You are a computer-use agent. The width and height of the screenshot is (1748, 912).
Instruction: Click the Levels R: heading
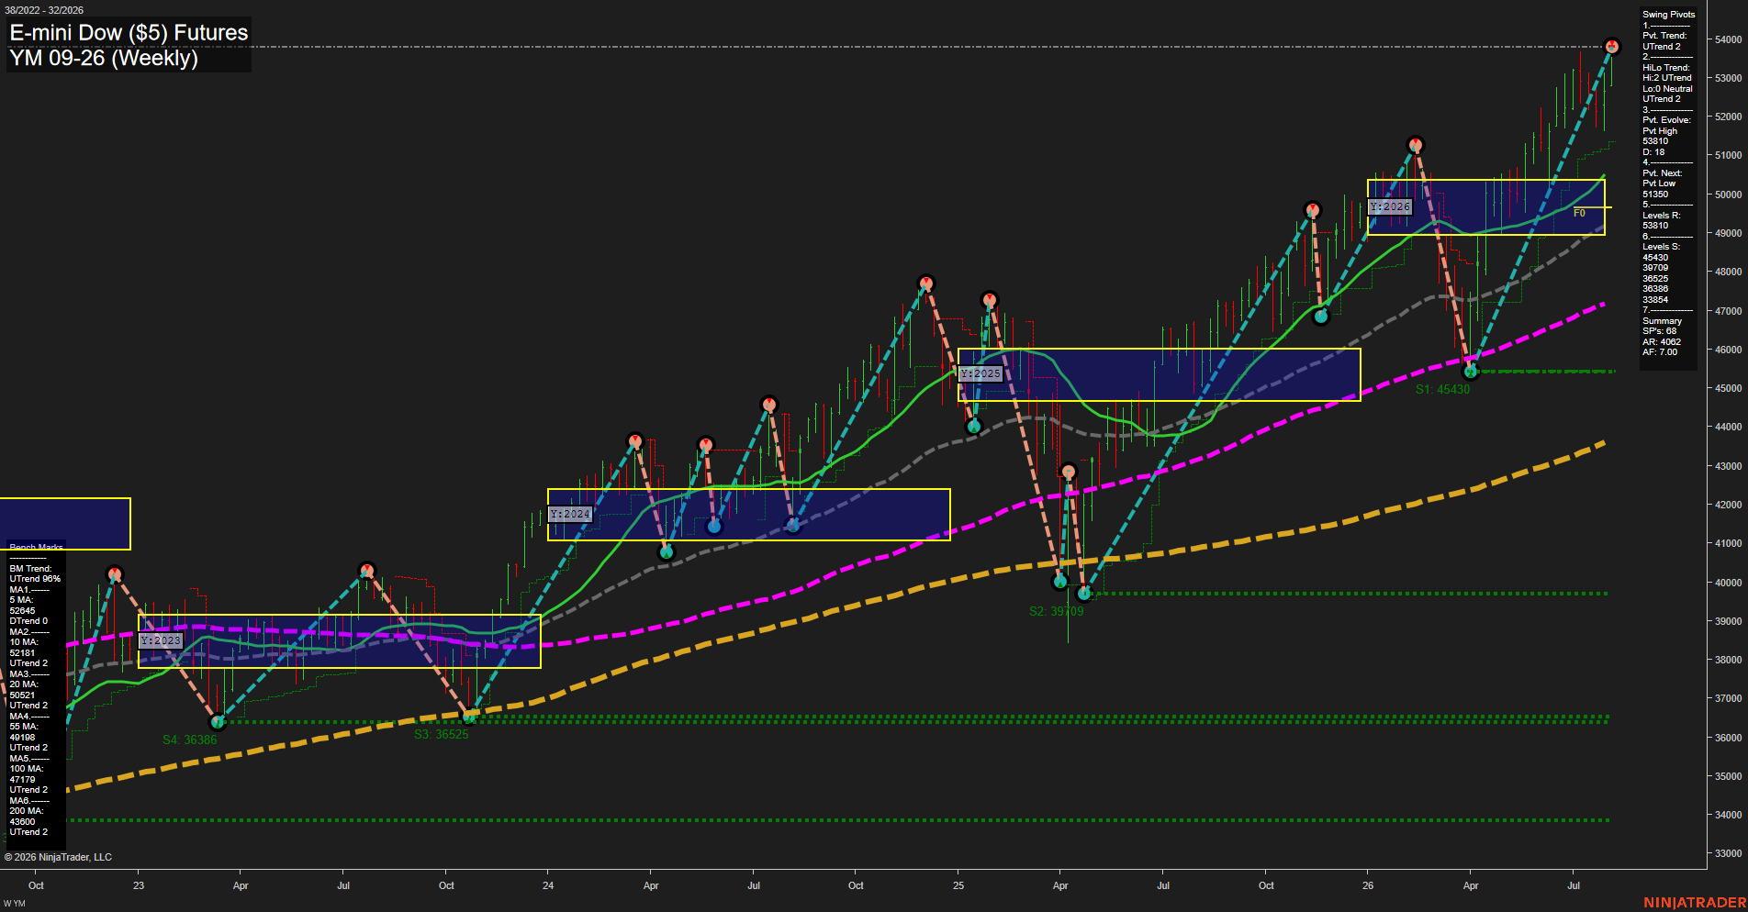pos(1662,216)
